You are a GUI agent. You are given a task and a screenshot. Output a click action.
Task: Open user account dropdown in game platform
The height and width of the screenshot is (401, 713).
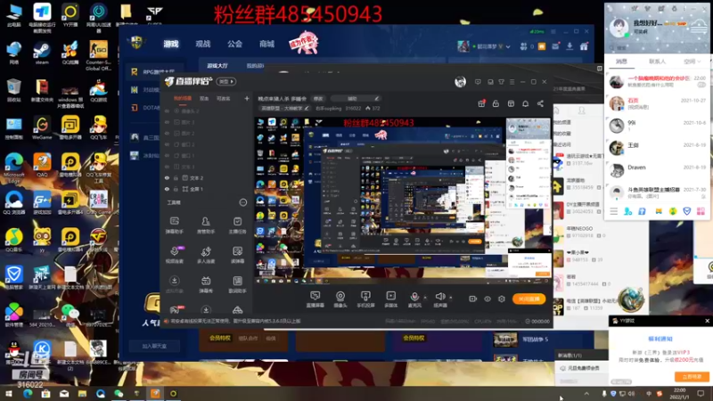(508, 46)
